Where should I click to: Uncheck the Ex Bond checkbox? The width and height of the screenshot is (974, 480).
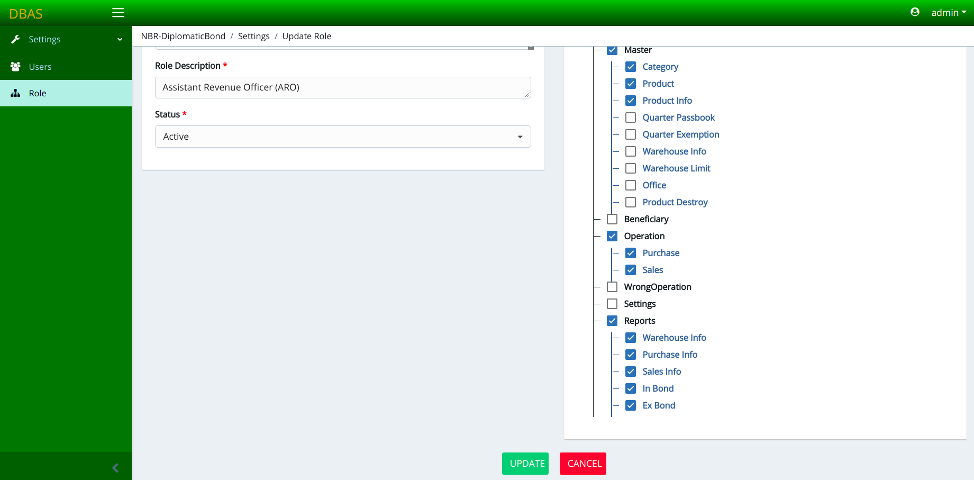pyautogui.click(x=631, y=405)
